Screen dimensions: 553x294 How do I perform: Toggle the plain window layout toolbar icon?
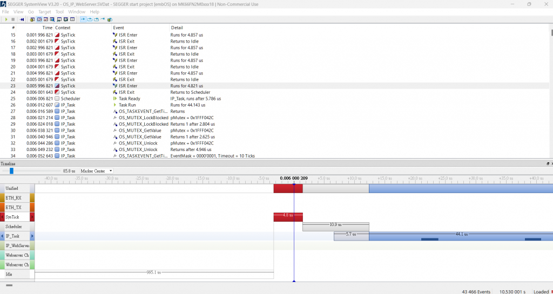(x=72, y=19)
